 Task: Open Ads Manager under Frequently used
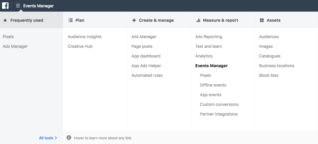(x=15, y=46)
